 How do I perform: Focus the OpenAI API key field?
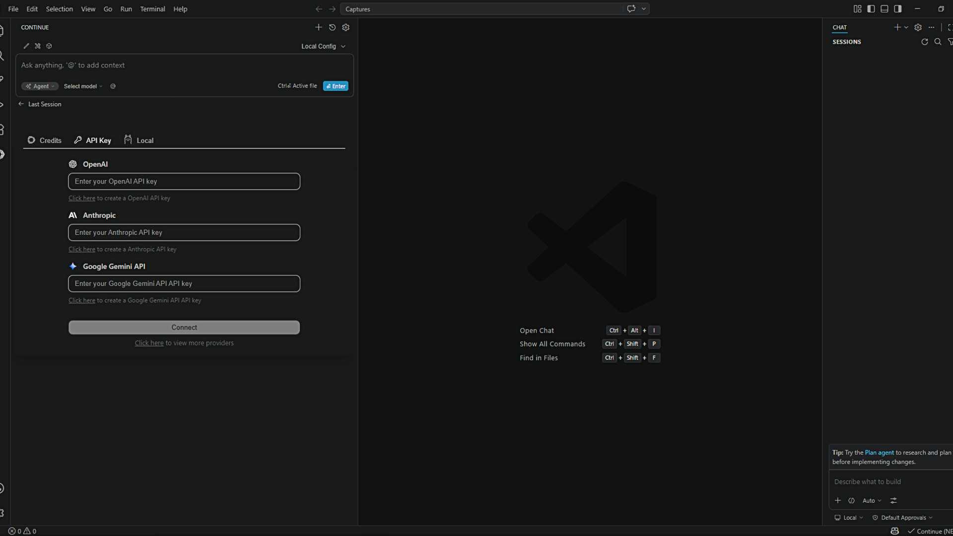coord(184,182)
